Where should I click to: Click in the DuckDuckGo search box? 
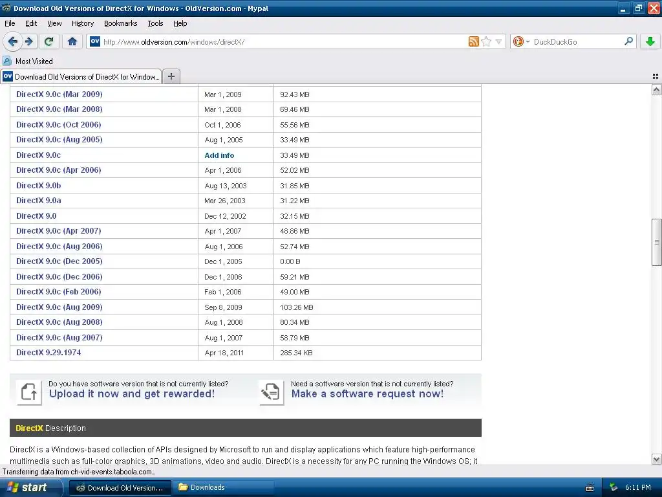point(577,41)
